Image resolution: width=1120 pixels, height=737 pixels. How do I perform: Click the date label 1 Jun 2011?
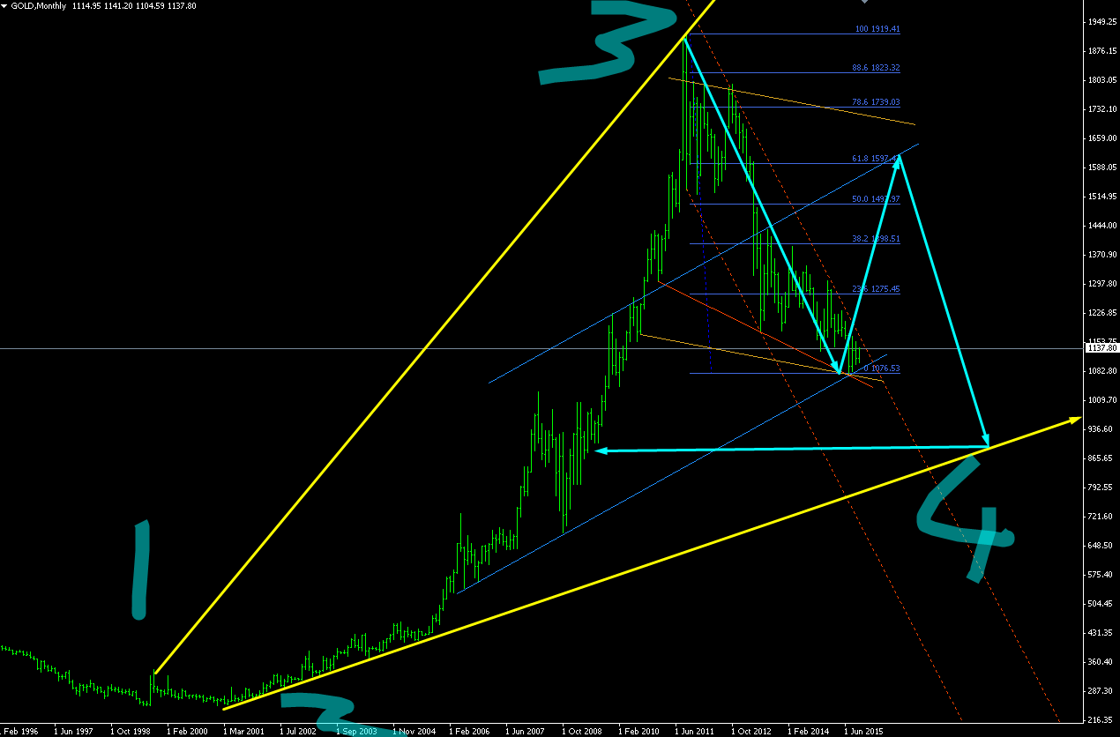(694, 731)
